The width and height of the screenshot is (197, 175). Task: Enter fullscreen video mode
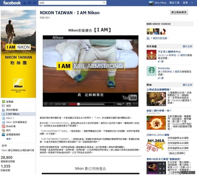pyautogui.click(x=135, y=104)
